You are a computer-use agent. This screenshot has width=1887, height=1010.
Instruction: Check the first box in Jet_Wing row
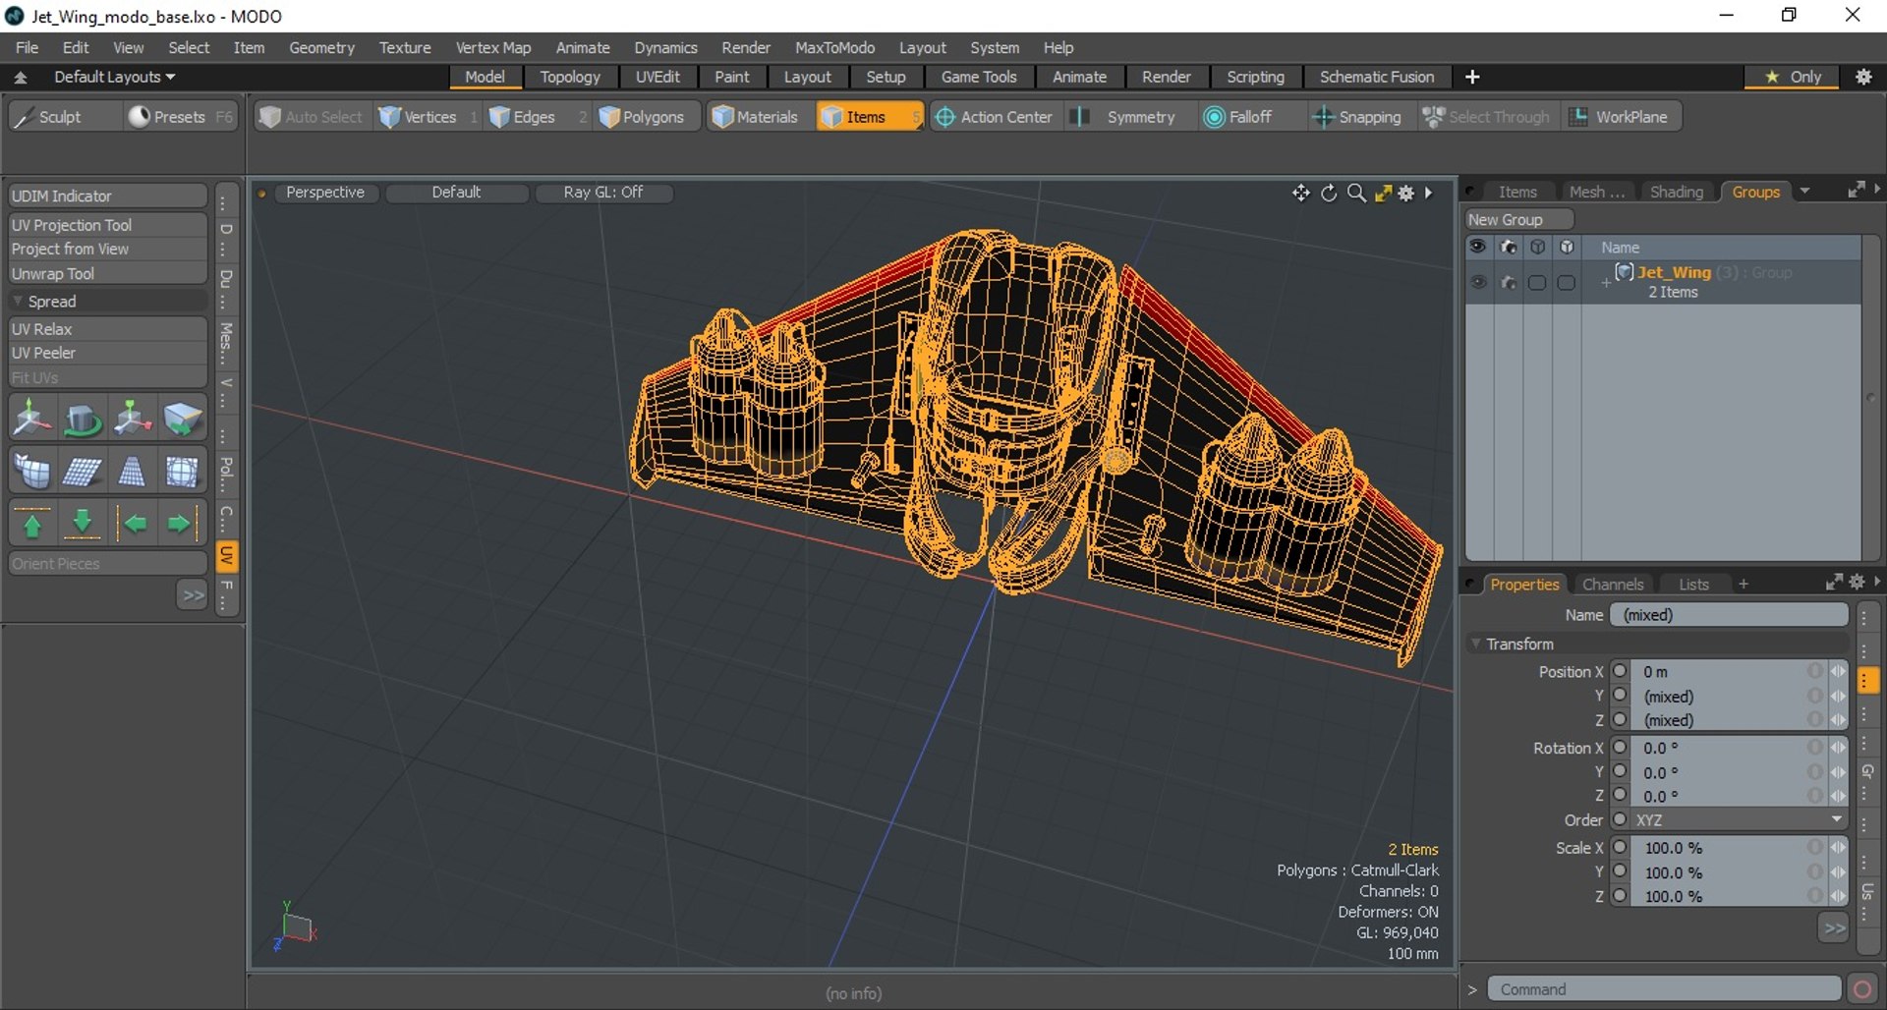(x=1537, y=283)
